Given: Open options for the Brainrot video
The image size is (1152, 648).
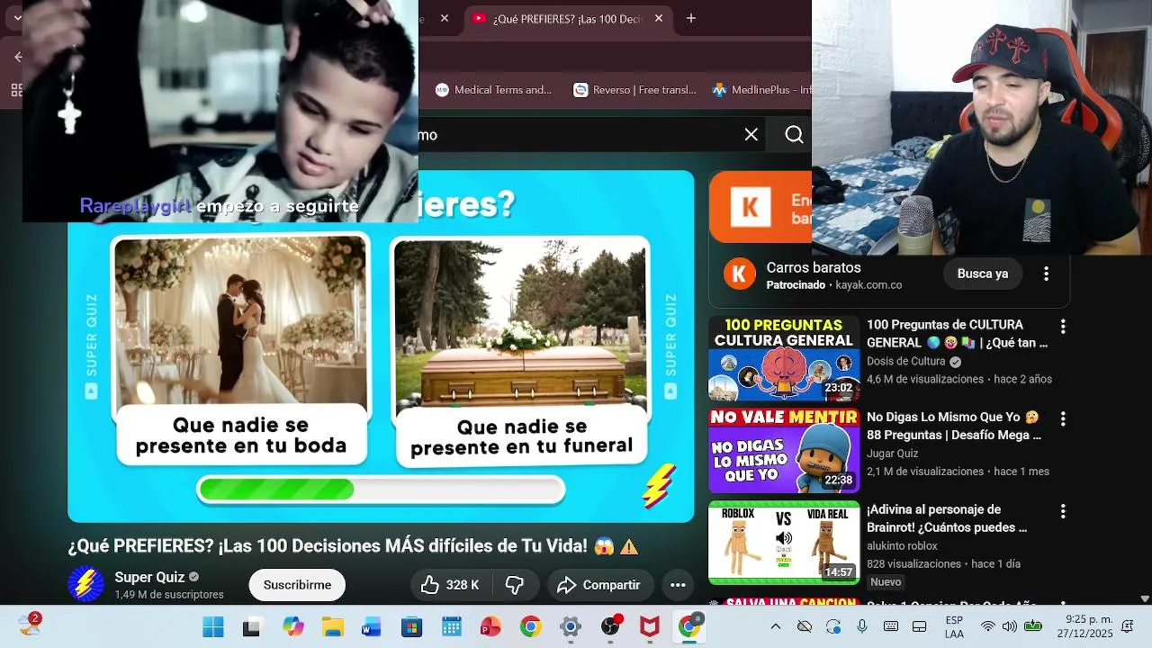Looking at the screenshot, I should [1063, 511].
